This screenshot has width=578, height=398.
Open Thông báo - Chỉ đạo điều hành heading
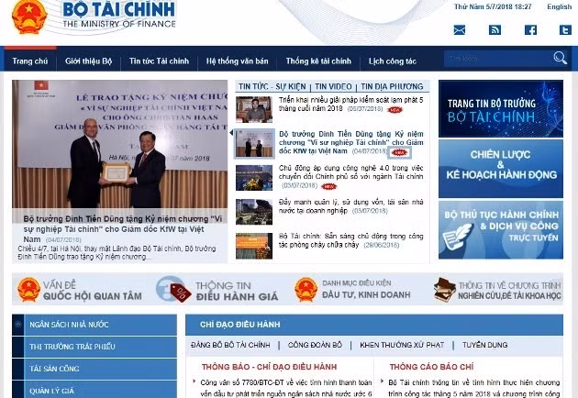tap(269, 367)
